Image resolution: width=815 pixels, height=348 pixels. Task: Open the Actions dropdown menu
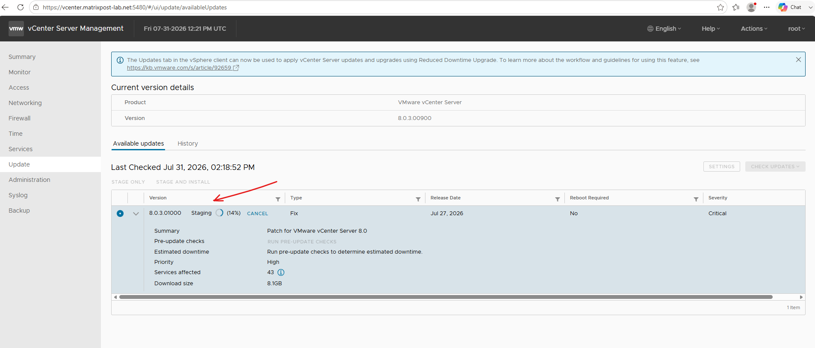pyautogui.click(x=754, y=29)
